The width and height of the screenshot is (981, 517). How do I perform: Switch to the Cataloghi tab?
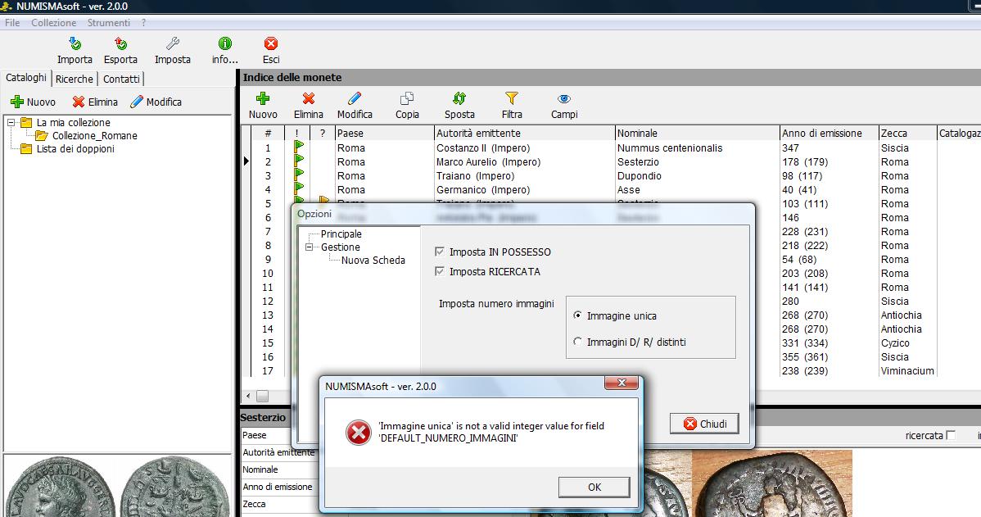(25, 78)
